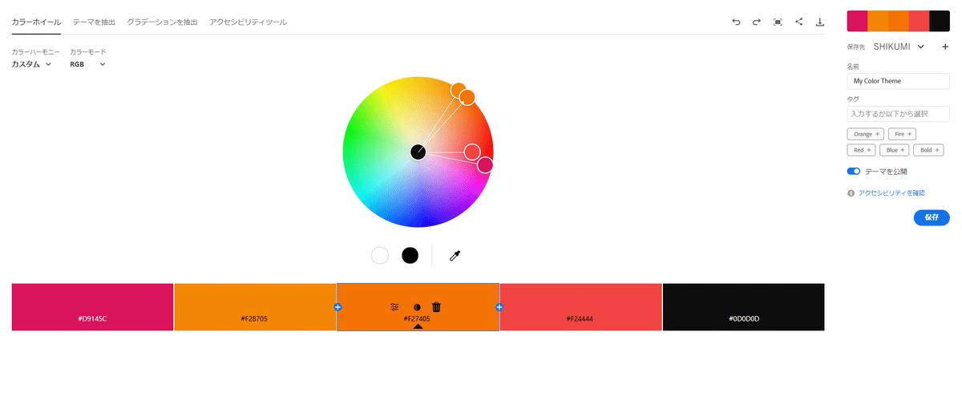Screen dimensions: 962x413
Task: Delete the #F27405 swatch with trash icon
Action: [437, 306]
